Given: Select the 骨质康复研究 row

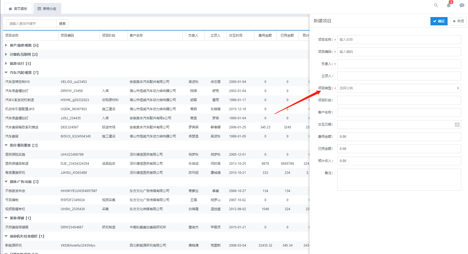Looking at the screenshot, I should 156,173.
